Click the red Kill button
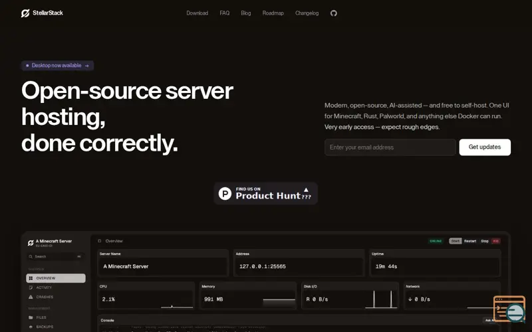Viewport: 532px width, 332px height. coord(496,241)
